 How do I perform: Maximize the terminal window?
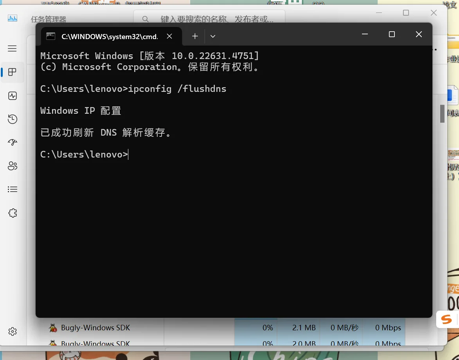coord(392,34)
